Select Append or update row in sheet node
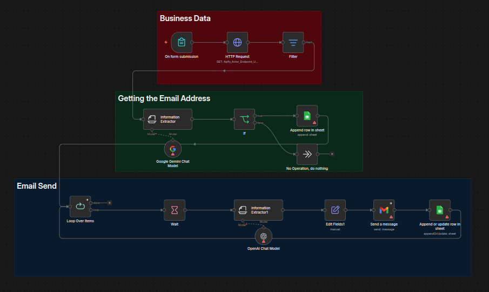Screen dimensions: 489x292 [x=440, y=210]
